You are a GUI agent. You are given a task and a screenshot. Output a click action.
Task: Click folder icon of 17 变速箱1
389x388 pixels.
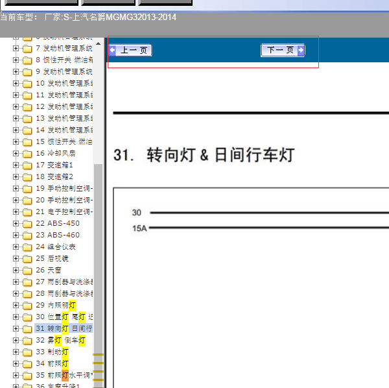[x=27, y=165]
